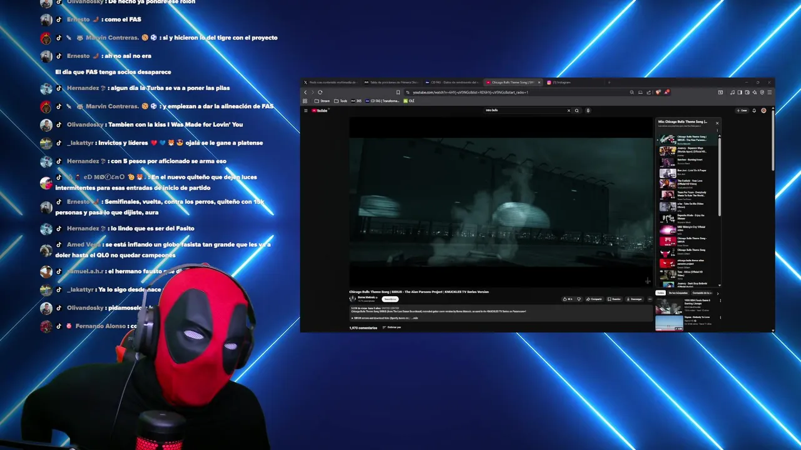
Task: Click the Brave rewards icon in address bar
Action: point(667,92)
